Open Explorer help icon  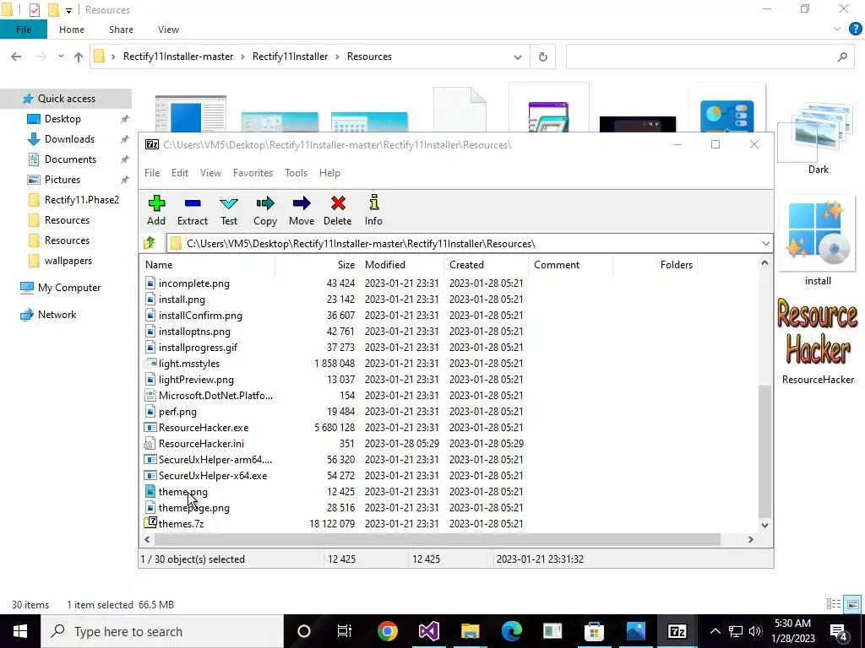pyautogui.click(x=855, y=30)
